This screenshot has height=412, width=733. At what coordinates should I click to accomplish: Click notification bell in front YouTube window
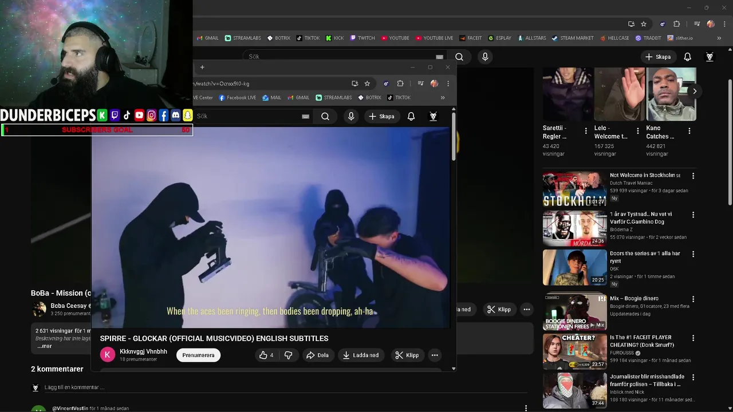(x=411, y=116)
